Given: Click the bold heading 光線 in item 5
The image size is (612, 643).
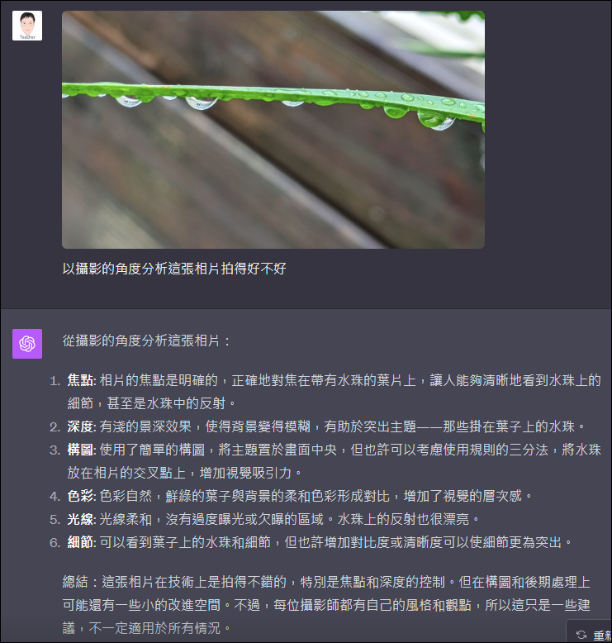Looking at the screenshot, I should 80,519.
